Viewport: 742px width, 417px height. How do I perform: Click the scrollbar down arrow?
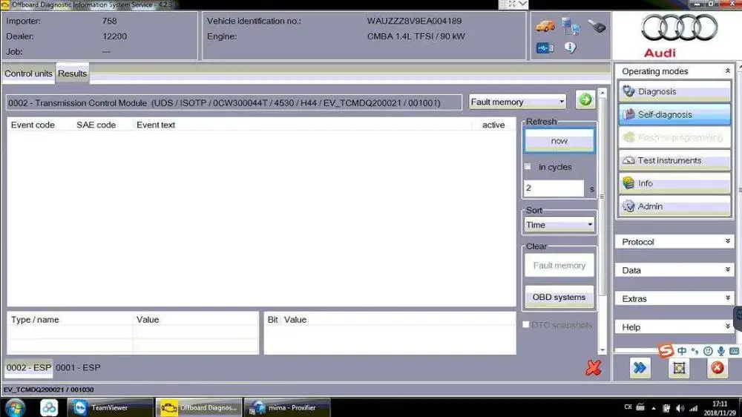coord(603,350)
